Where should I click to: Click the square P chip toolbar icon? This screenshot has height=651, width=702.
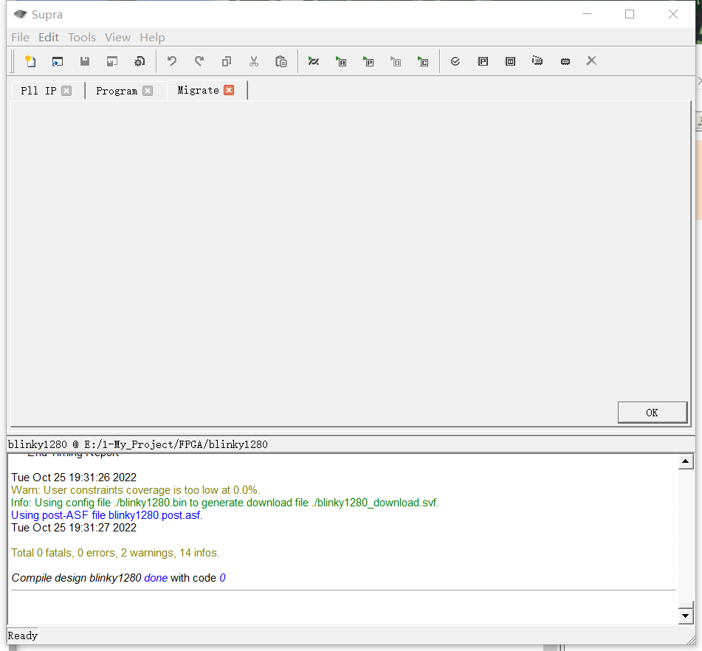point(483,61)
